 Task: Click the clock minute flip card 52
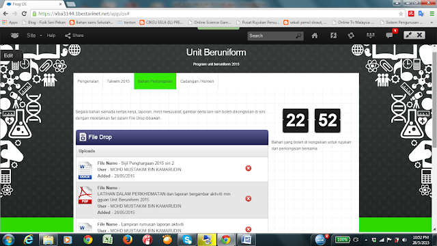328,120
